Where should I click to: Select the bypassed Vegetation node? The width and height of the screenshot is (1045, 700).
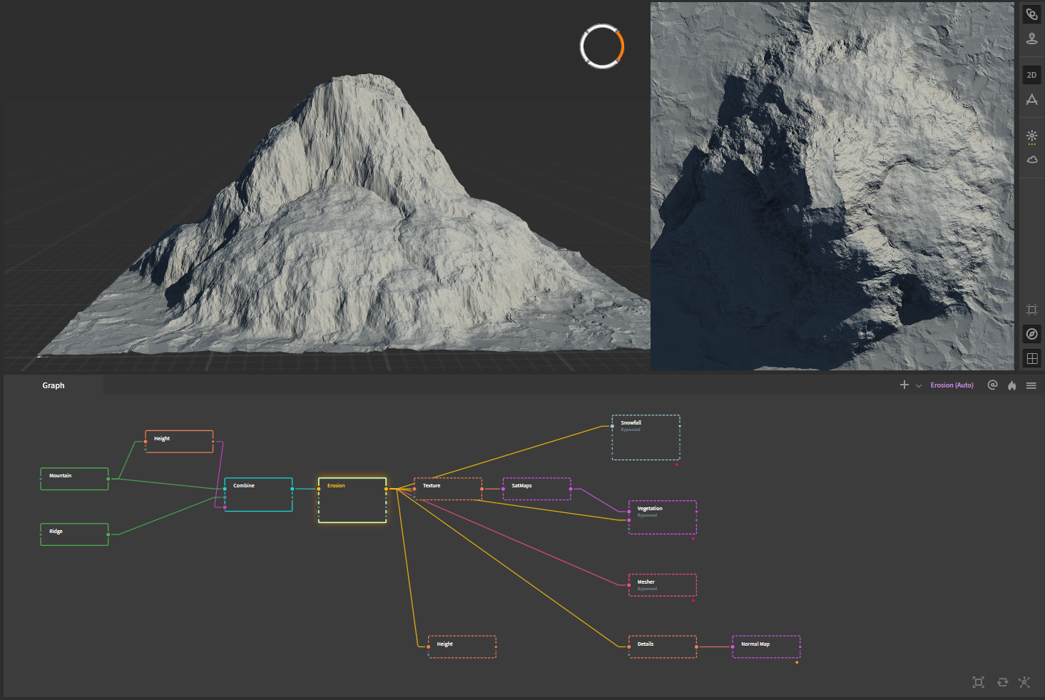(663, 517)
